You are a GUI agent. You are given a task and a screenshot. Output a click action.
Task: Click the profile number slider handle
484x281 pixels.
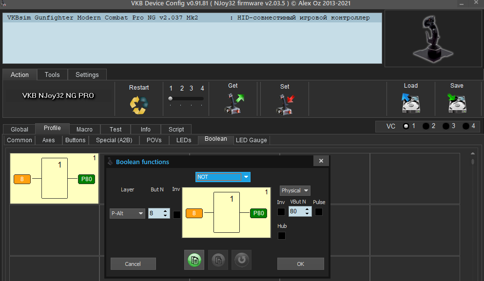(171, 99)
